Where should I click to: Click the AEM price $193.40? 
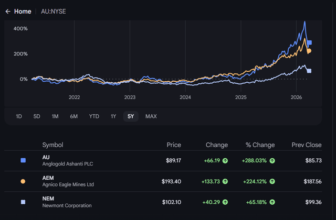[171, 182]
